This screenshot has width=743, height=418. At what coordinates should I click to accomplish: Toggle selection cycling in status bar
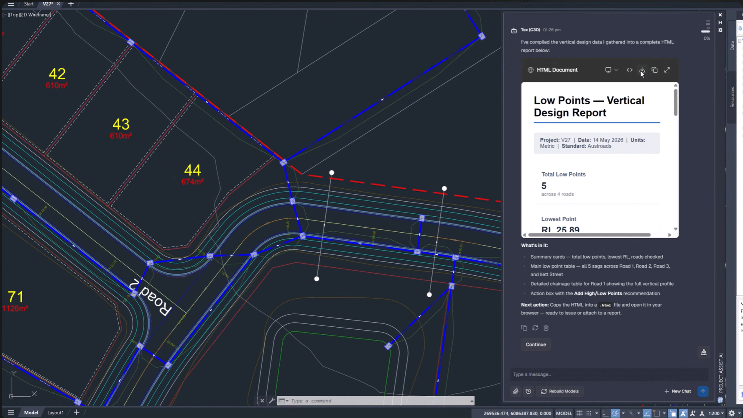[x=672, y=413]
